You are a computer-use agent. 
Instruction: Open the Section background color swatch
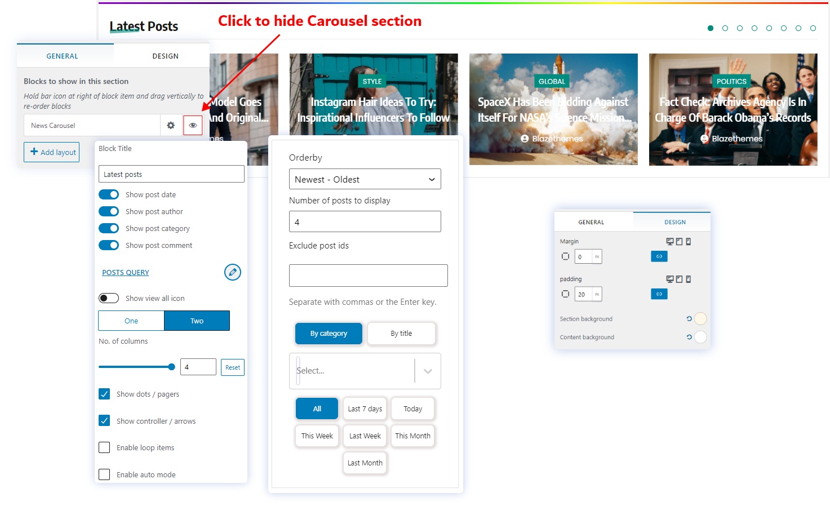pos(700,319)
